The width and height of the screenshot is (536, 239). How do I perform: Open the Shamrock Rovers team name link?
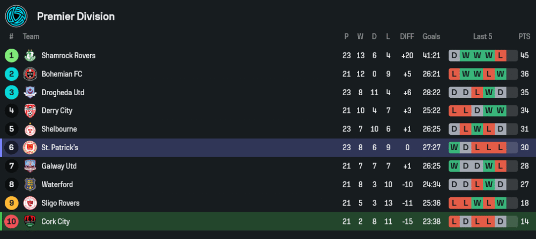tap(68, 56)
